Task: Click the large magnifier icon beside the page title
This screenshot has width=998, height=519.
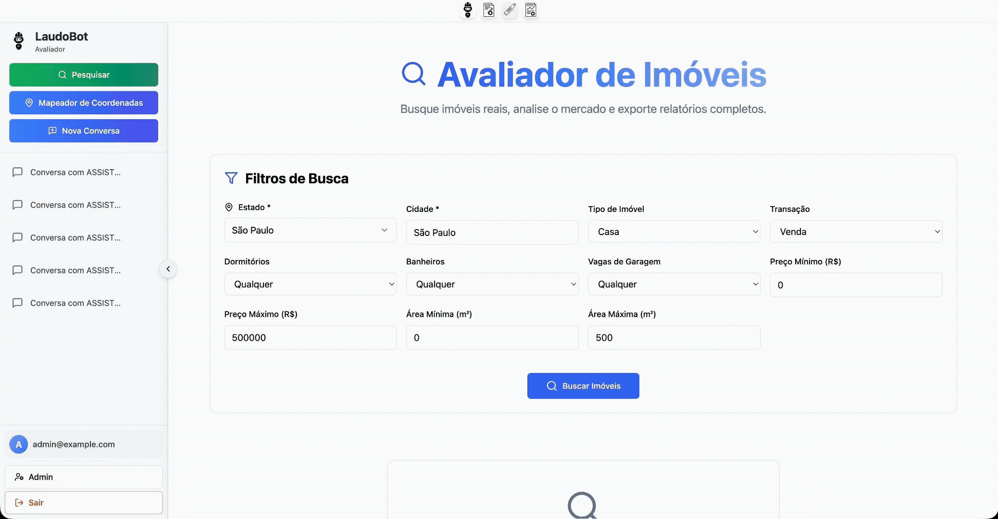Action: click(413, 74)
